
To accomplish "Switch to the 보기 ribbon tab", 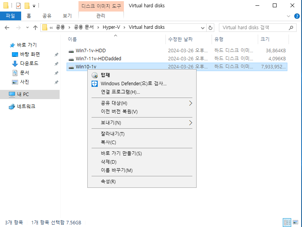I will (67, 16).
